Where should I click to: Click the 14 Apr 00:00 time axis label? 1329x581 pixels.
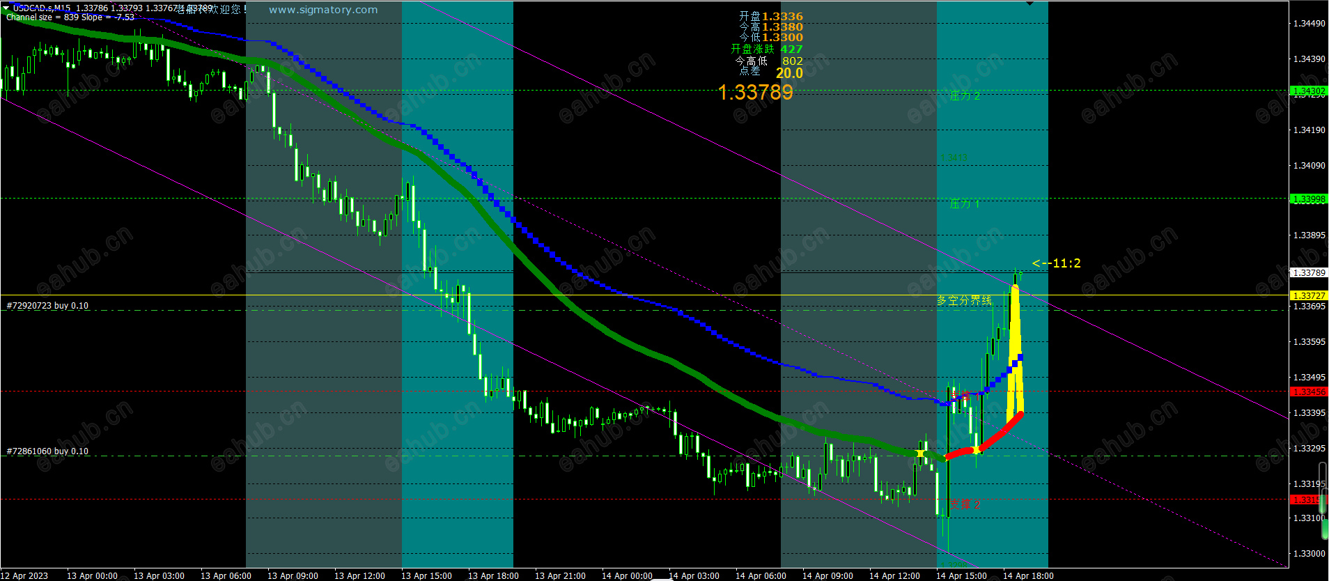pyautogui.click(x=627, y=575)
